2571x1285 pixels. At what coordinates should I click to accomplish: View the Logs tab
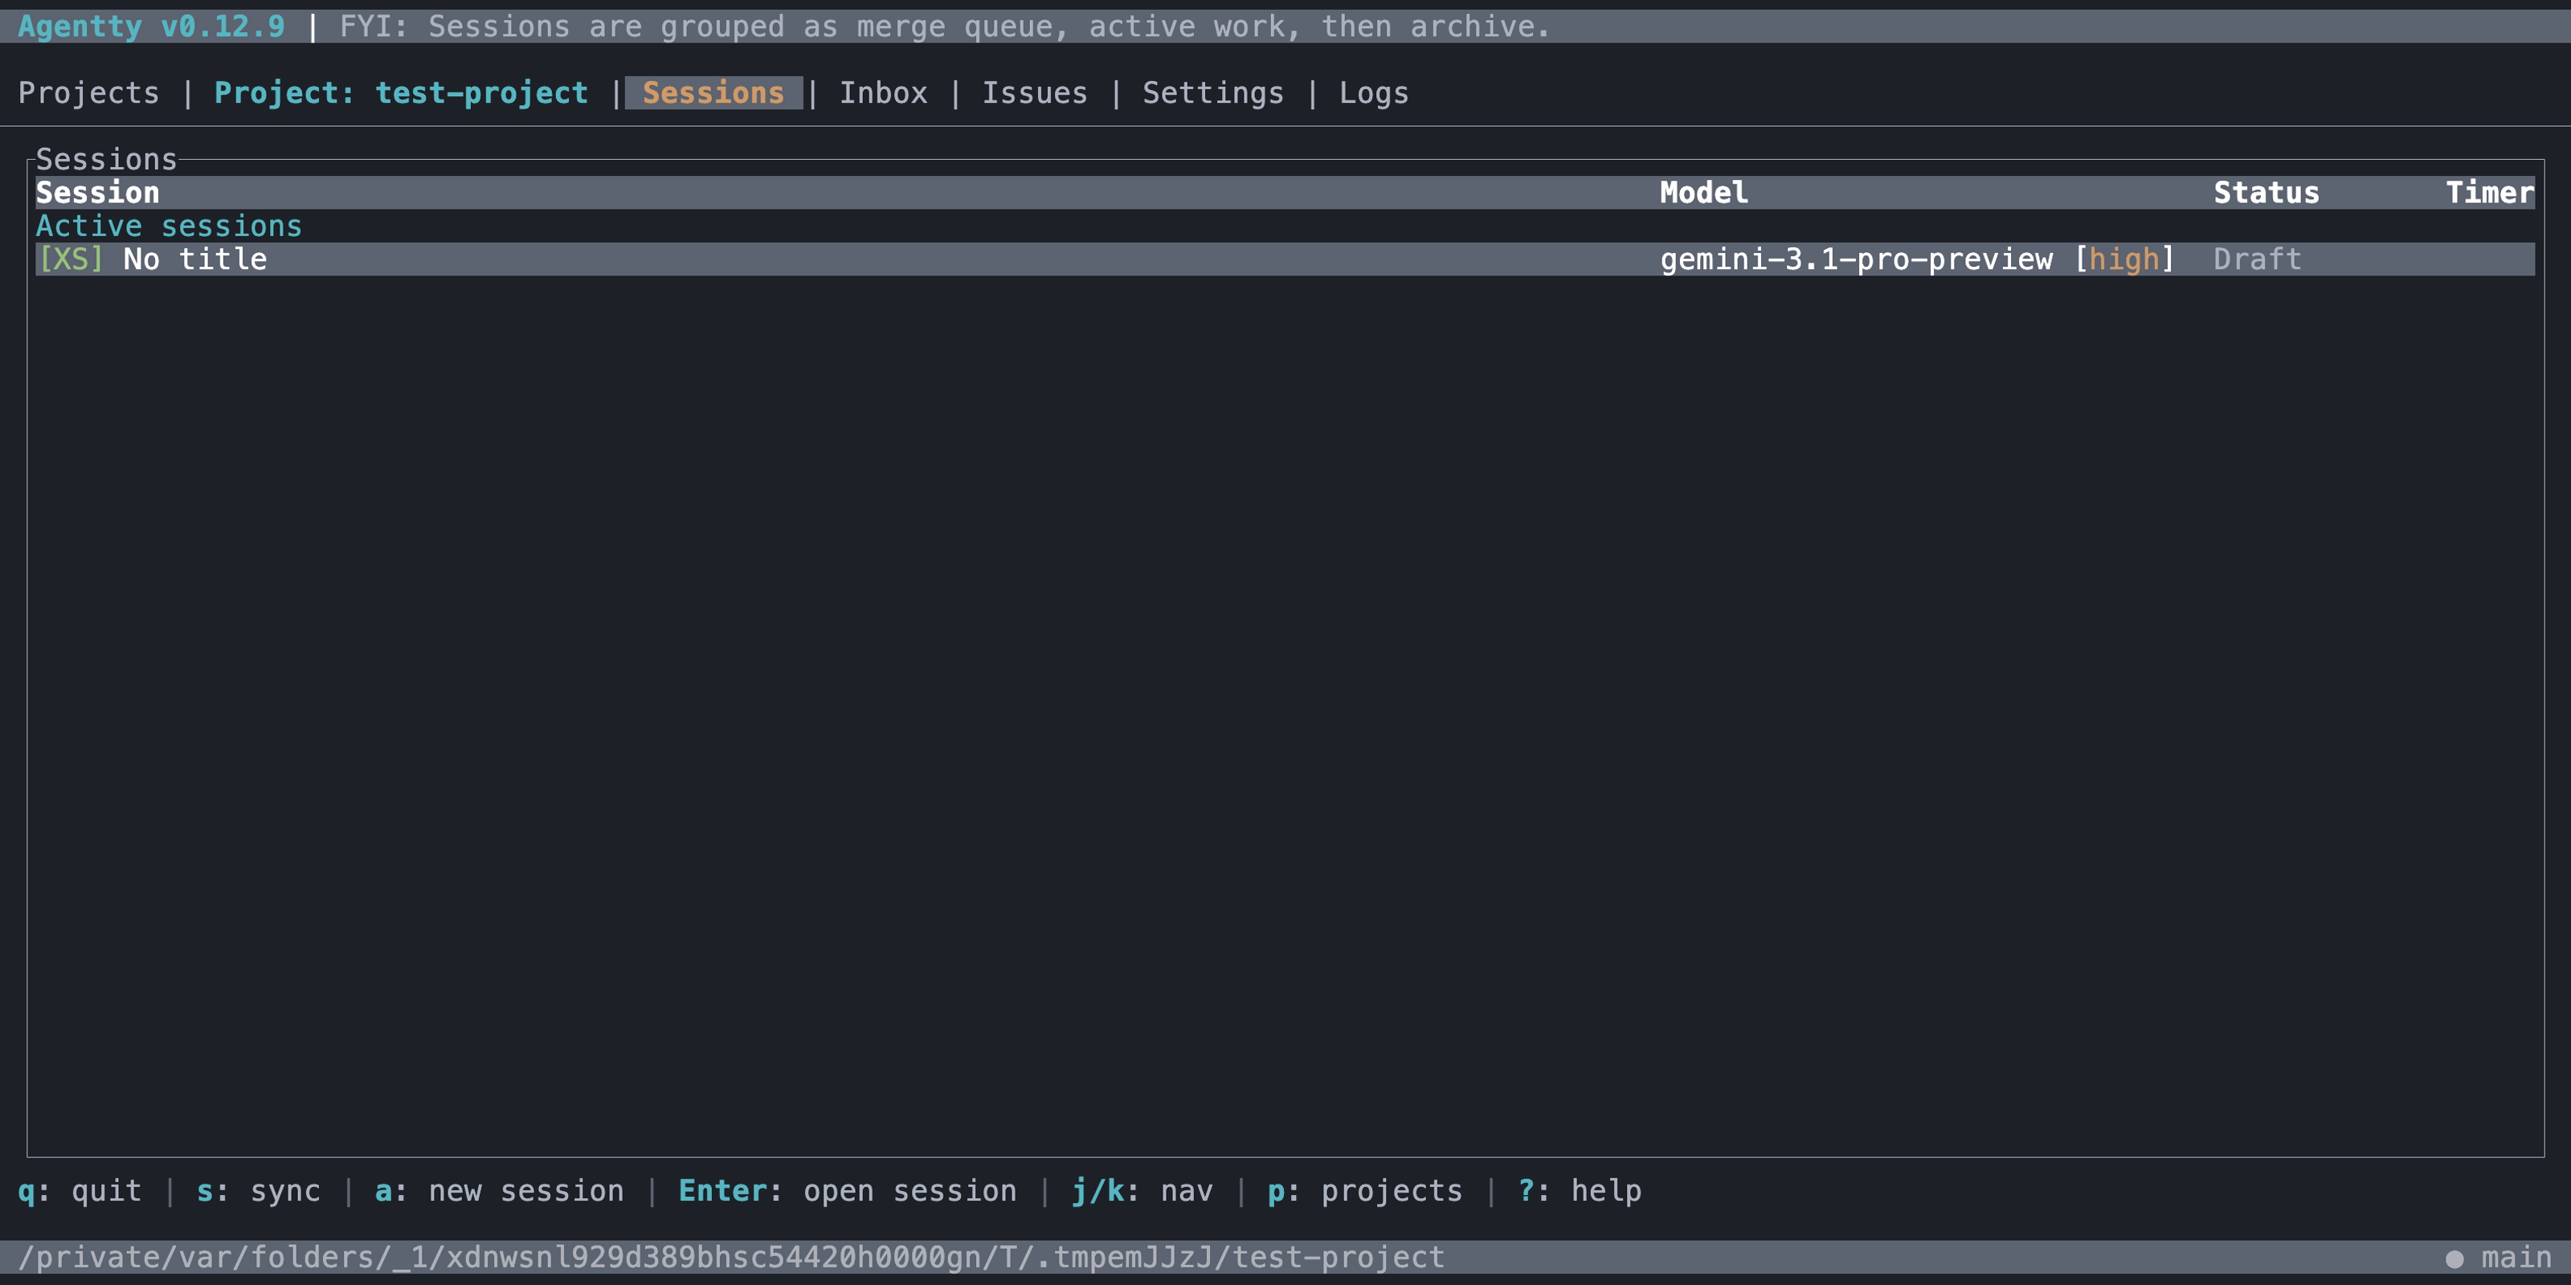1373,93
